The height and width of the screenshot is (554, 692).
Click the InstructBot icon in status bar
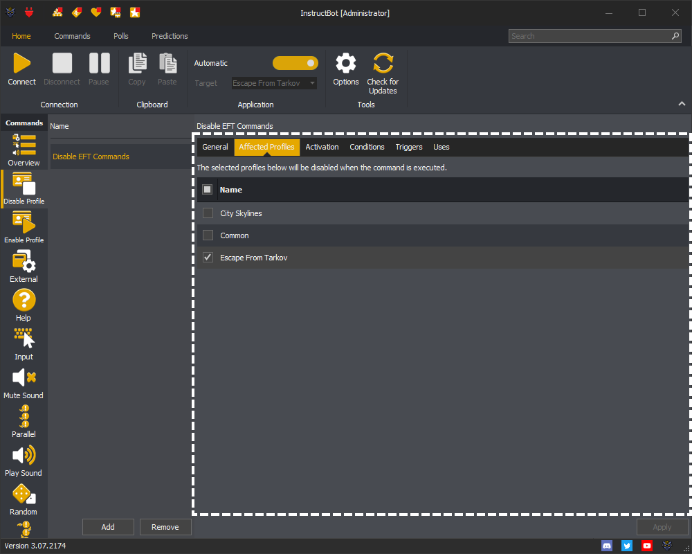pyautogui.click(x=667, y=546)
